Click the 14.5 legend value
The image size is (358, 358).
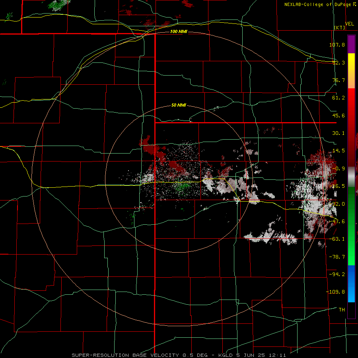click(x=339, y=151)
